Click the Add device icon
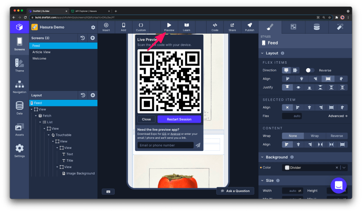 123,27
